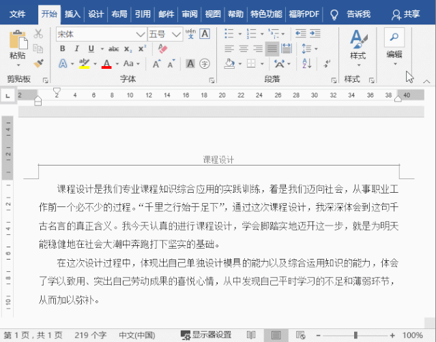Viewport: 436px width, 342px height.
Task: Open highlight color dropdown arrow
Action: pyautogui.click(x=95, y=64)
